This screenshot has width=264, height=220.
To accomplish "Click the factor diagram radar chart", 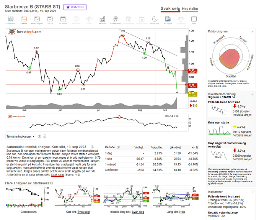I will coord(231,56).
